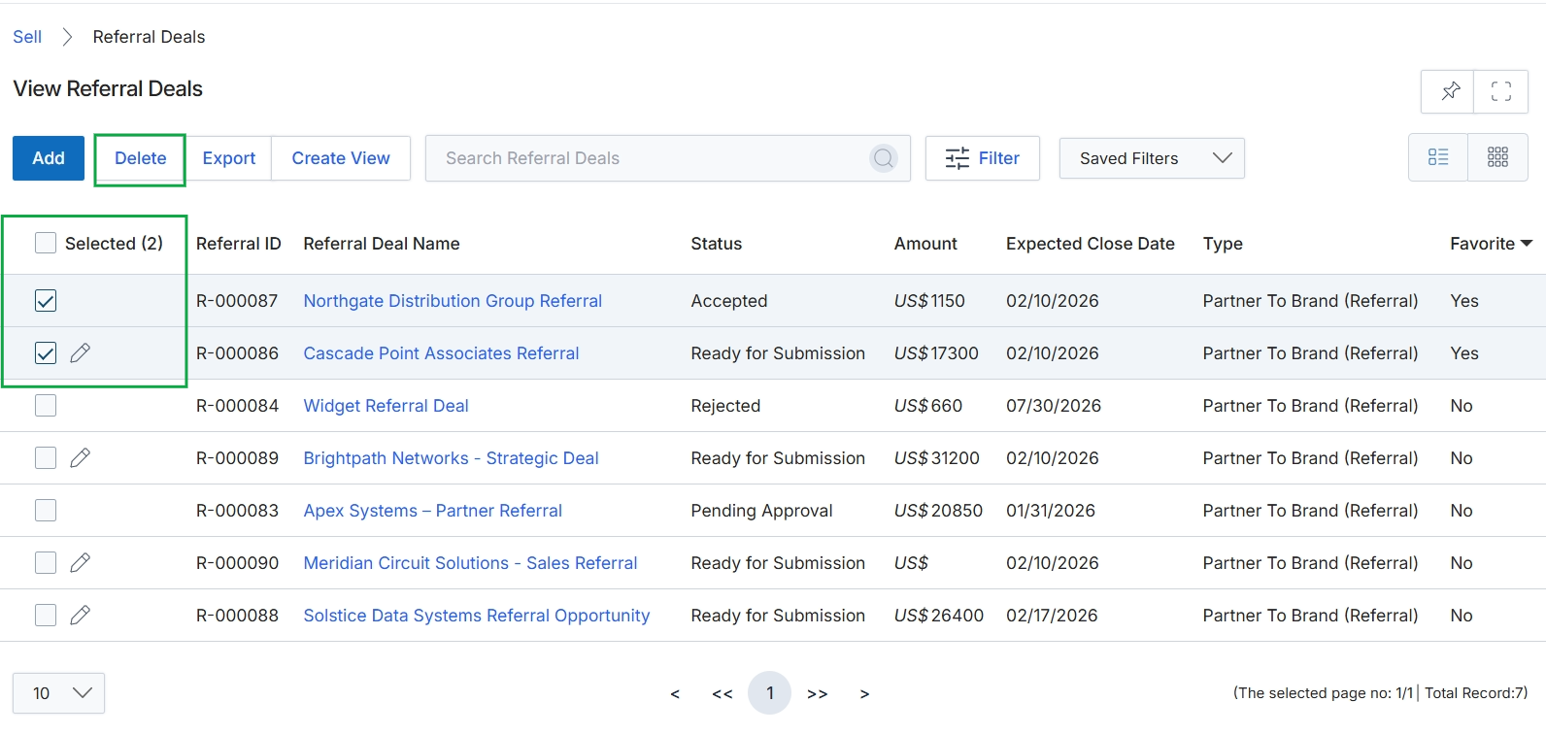Switch to grid view layout

(x=1497, y=157)
